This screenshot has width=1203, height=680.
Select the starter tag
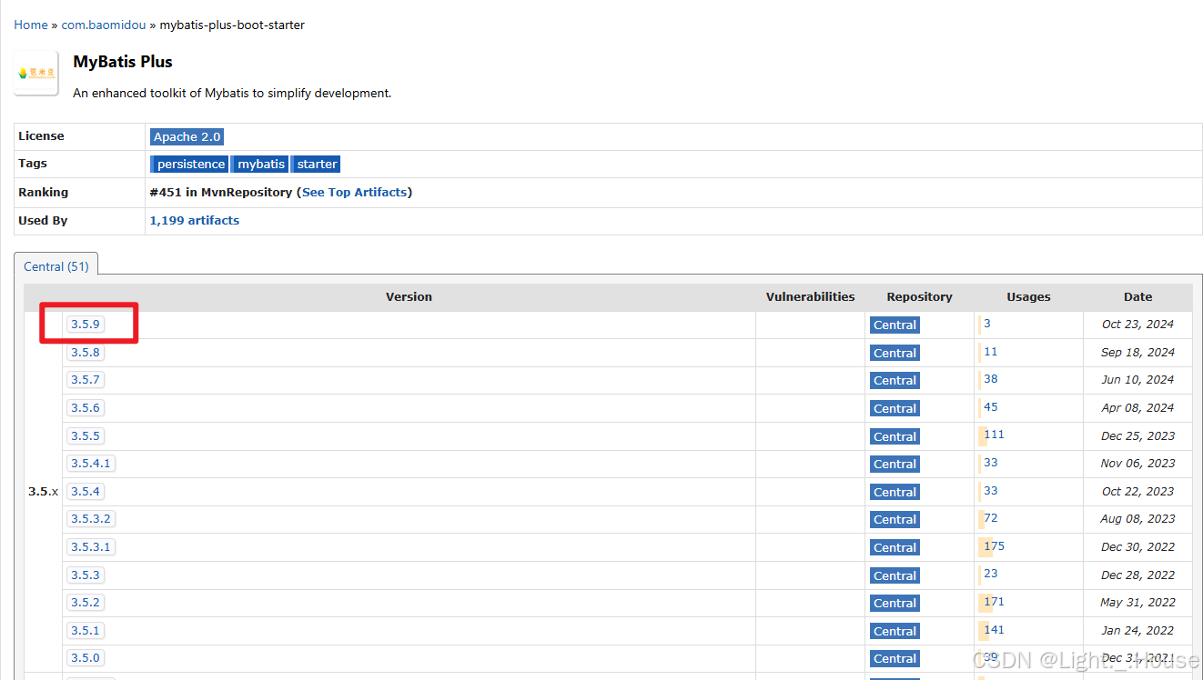(317, 164)
